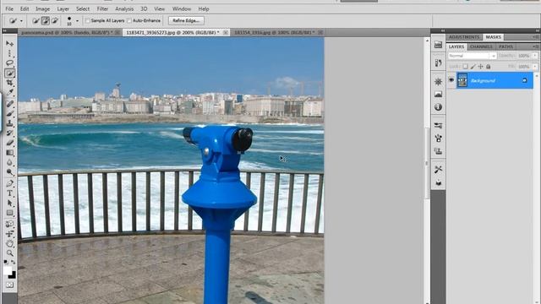Enable Sample All Layers checkbox
Image resolution: width=541 pixels, height=304 pixels.
pyautogui.click(x=88, y=20)
